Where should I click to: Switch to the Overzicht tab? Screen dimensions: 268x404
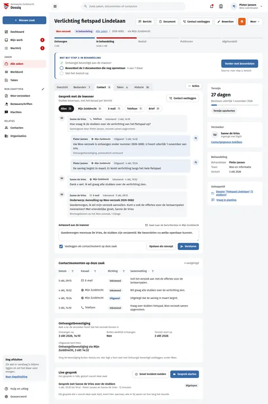[x=63, y=87]
